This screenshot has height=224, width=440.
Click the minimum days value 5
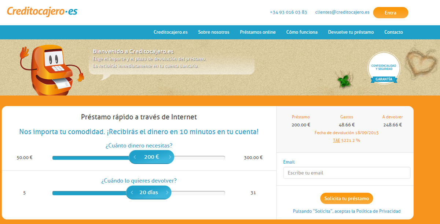[x=24, y=193]
